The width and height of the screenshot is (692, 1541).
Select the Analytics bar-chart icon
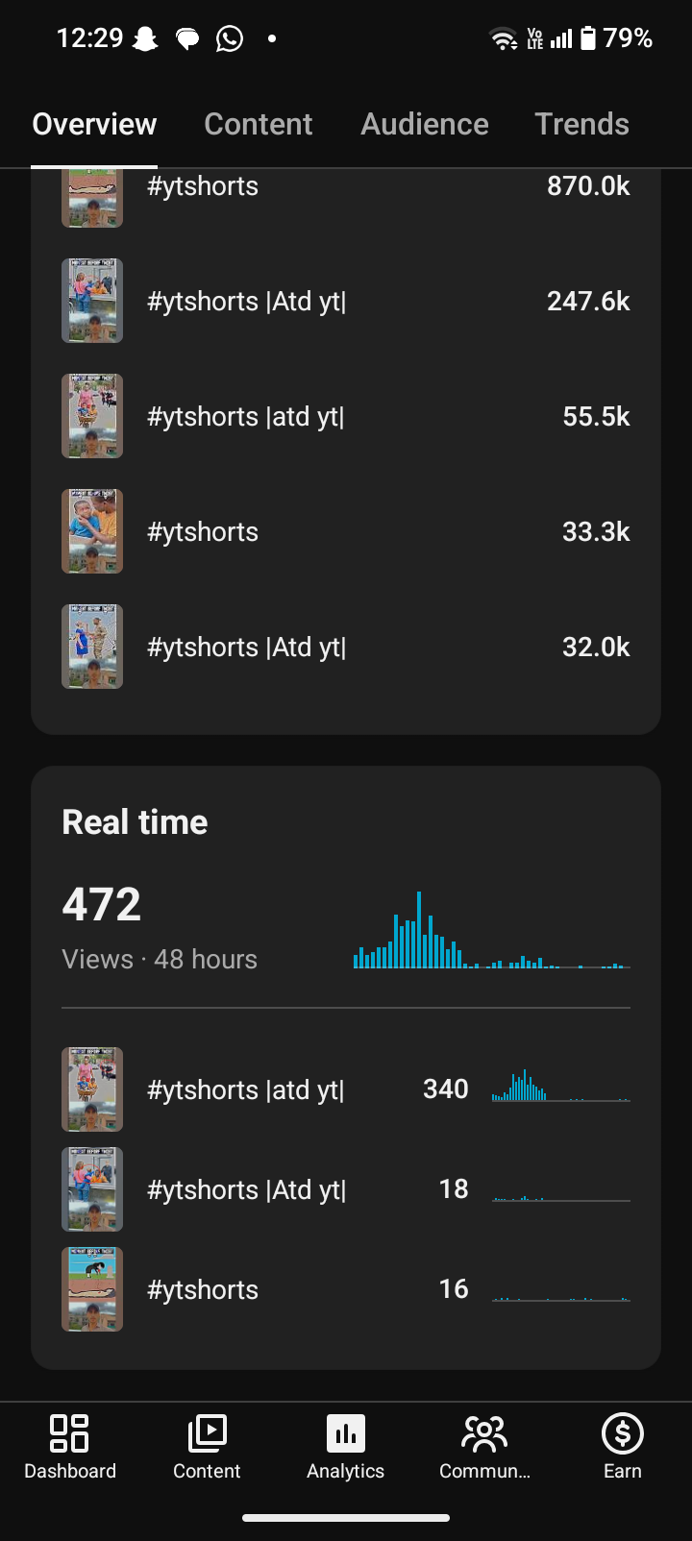[346, 1433]
